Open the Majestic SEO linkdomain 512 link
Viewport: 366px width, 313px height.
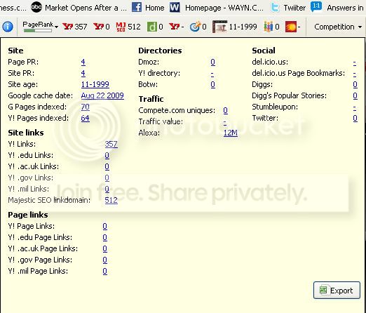click(111, 200)
